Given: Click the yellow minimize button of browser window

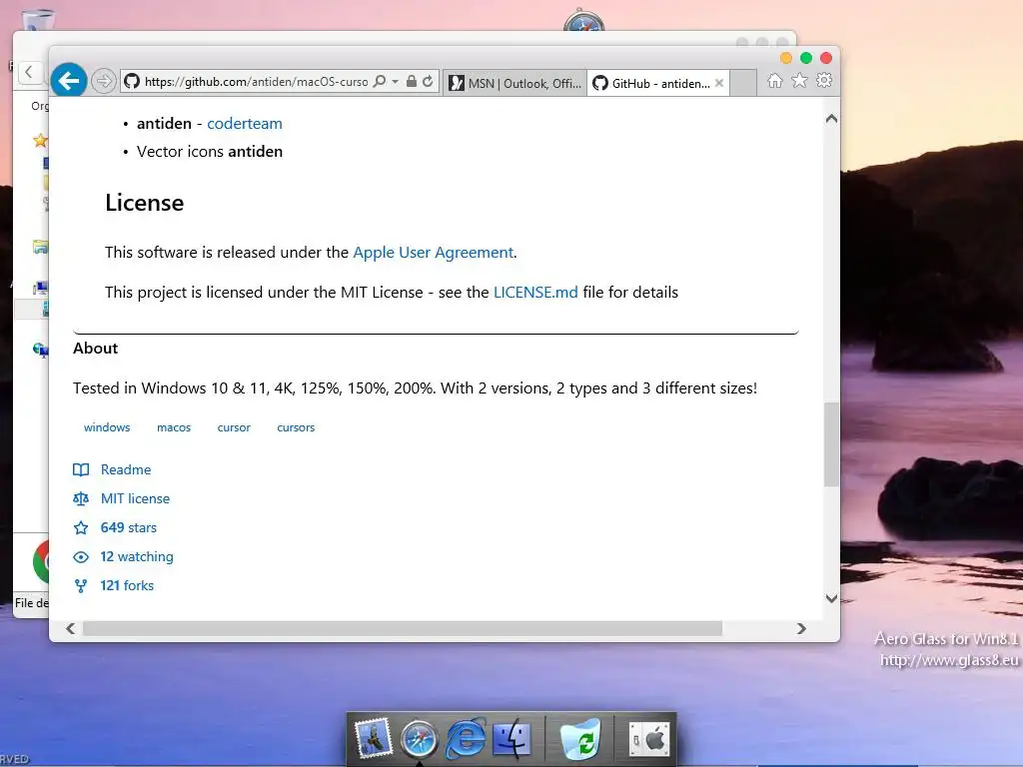Looking at the screenshot, I should pos(786,58).
